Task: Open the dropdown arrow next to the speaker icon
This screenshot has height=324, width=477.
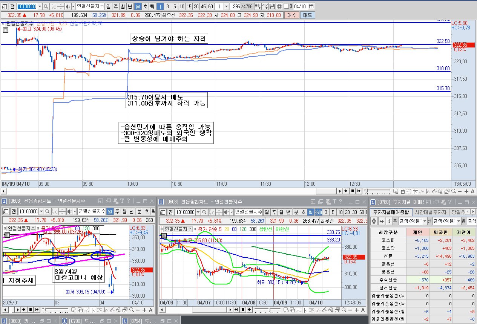Action: point(73,6)
